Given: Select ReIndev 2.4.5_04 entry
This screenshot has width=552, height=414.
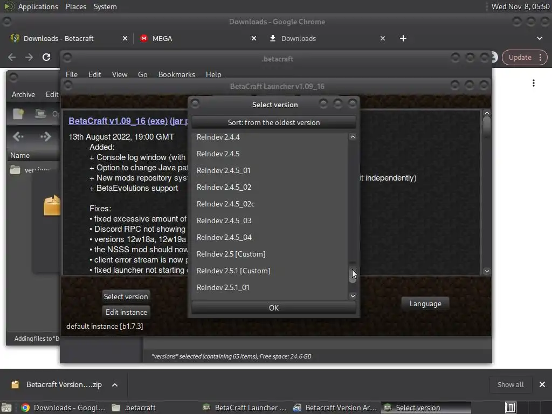Looking at the screenshot, I should pyautogui.click(x=270, y=237).
